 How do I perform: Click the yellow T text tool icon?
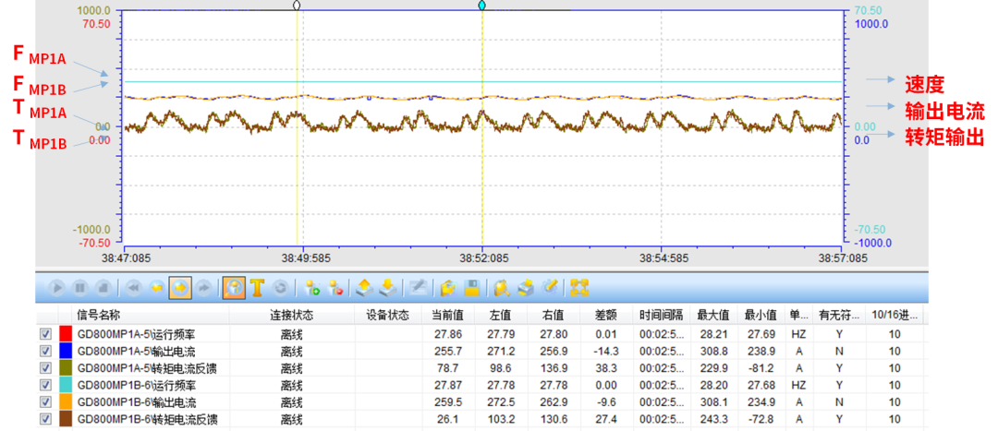point(256,287)
